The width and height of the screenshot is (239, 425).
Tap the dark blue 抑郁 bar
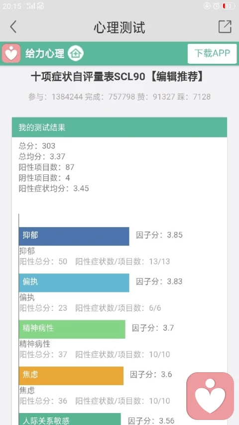[x=74, y=236]
